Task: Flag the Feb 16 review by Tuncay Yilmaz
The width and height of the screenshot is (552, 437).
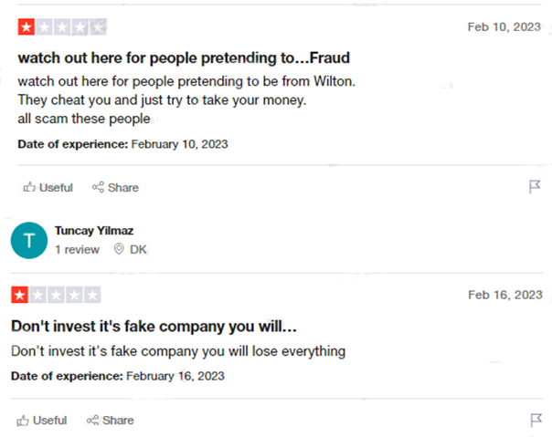Action: tap(536, 420)
